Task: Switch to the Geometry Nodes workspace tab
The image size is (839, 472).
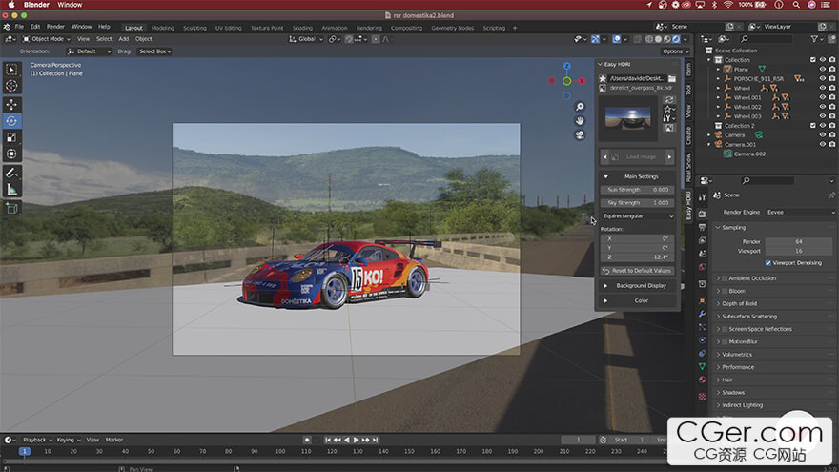Action: coord(452,28)
